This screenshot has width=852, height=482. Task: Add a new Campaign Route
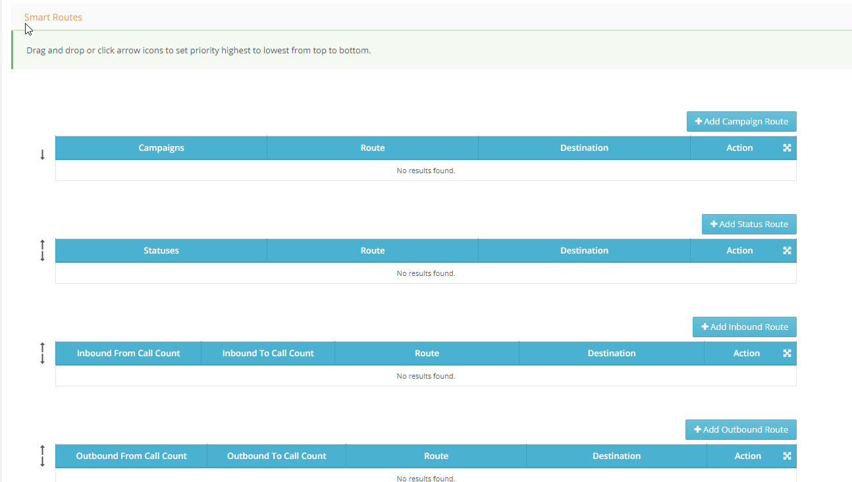click(x=741, y=121)
